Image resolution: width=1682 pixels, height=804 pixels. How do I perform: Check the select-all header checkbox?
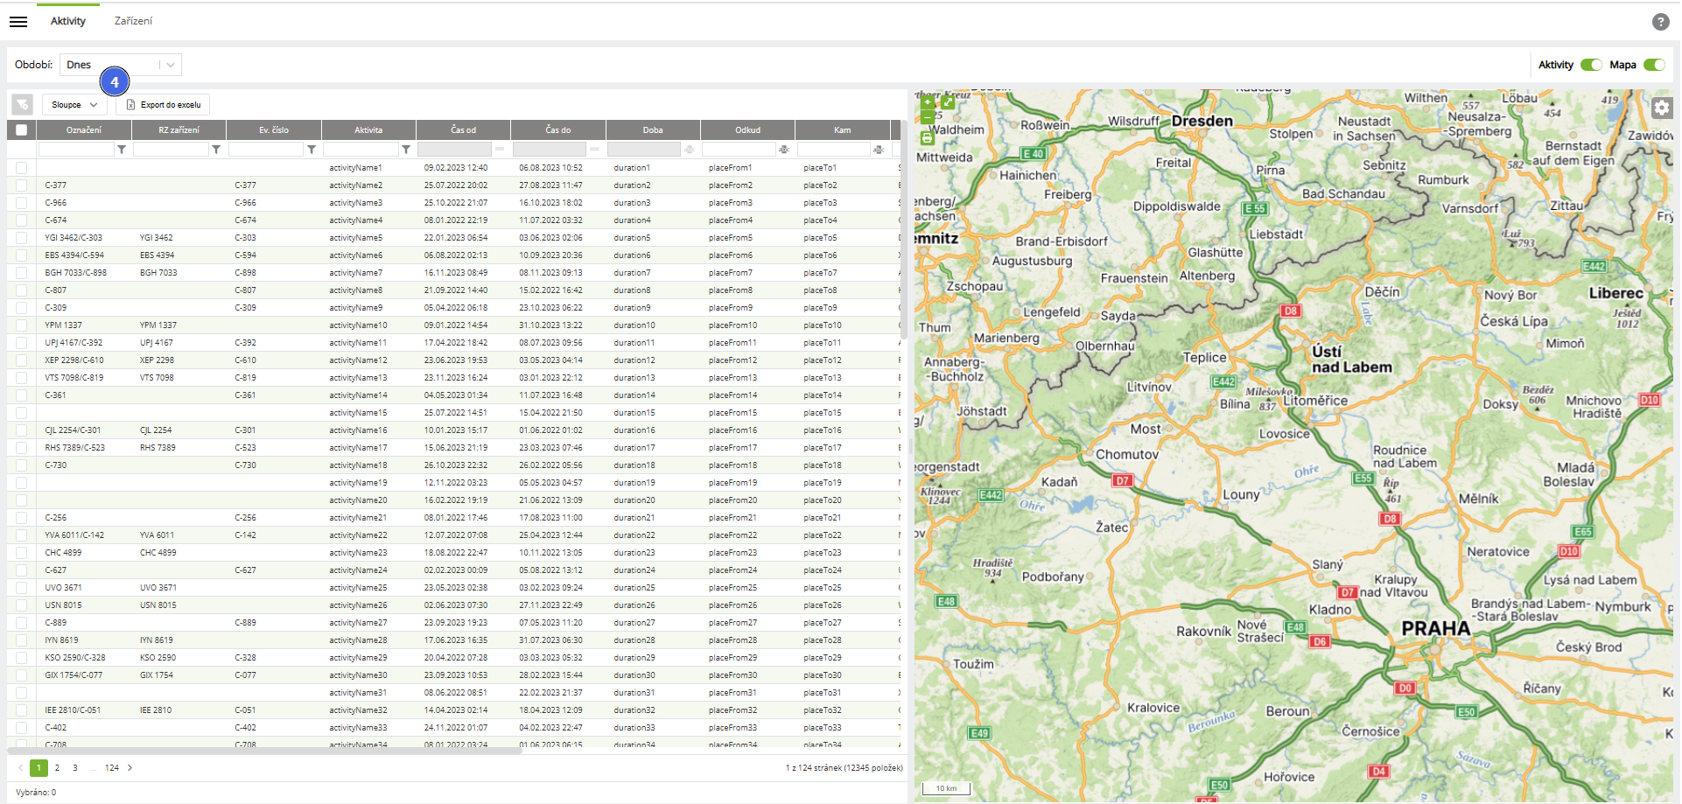click(x=21, y=130)
